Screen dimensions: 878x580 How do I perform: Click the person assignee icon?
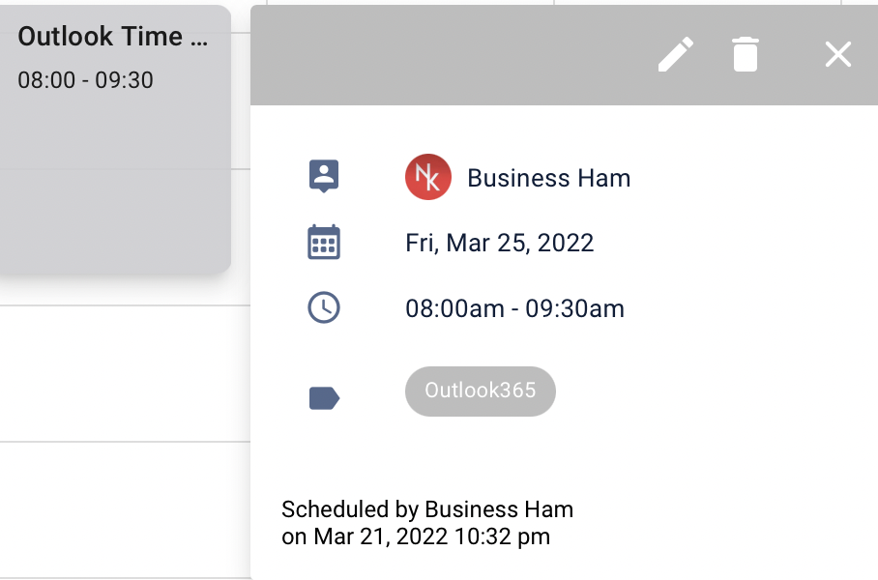tap(324, 176)
